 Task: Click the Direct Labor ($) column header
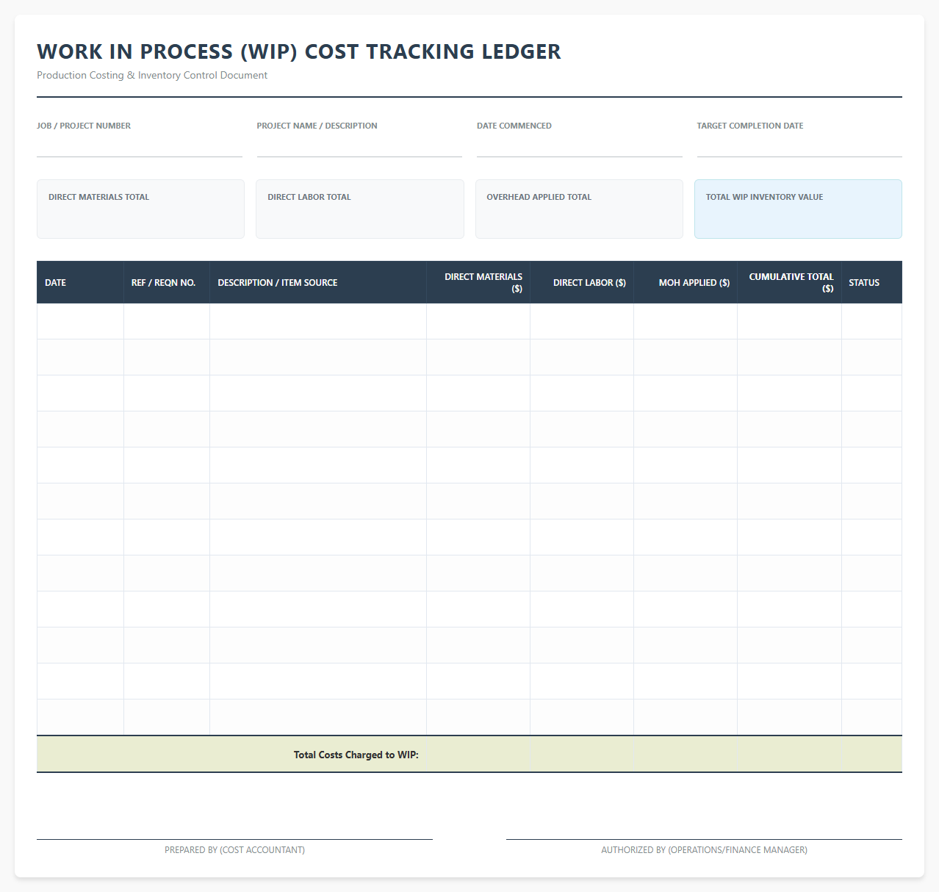[x=582, y=282]
